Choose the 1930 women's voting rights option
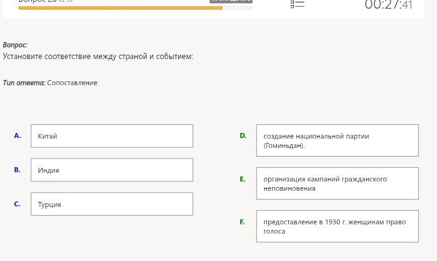Viewport: 437px width, 261px height. [x=337, y=226]
